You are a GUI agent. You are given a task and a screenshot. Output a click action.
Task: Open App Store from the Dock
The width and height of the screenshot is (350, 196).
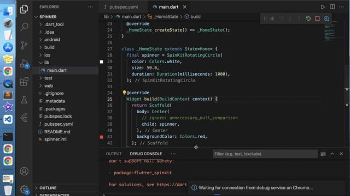[8, 47]
